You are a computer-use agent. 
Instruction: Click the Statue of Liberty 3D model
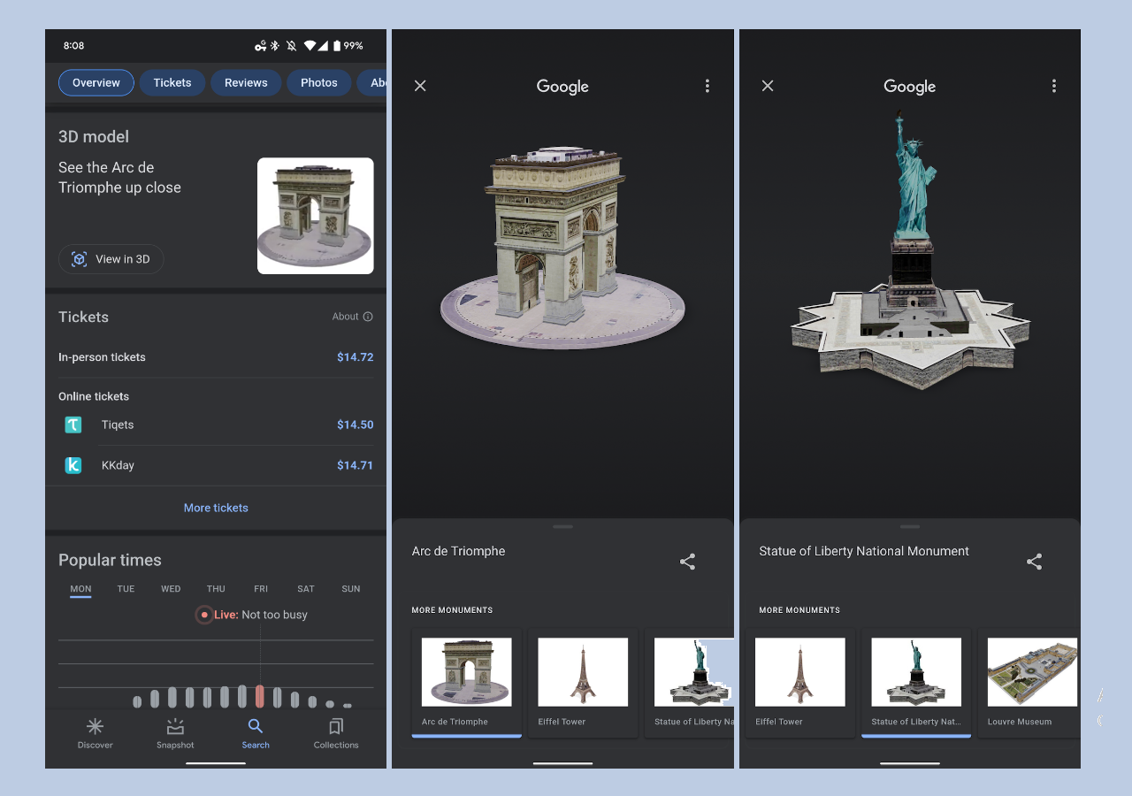910,250
